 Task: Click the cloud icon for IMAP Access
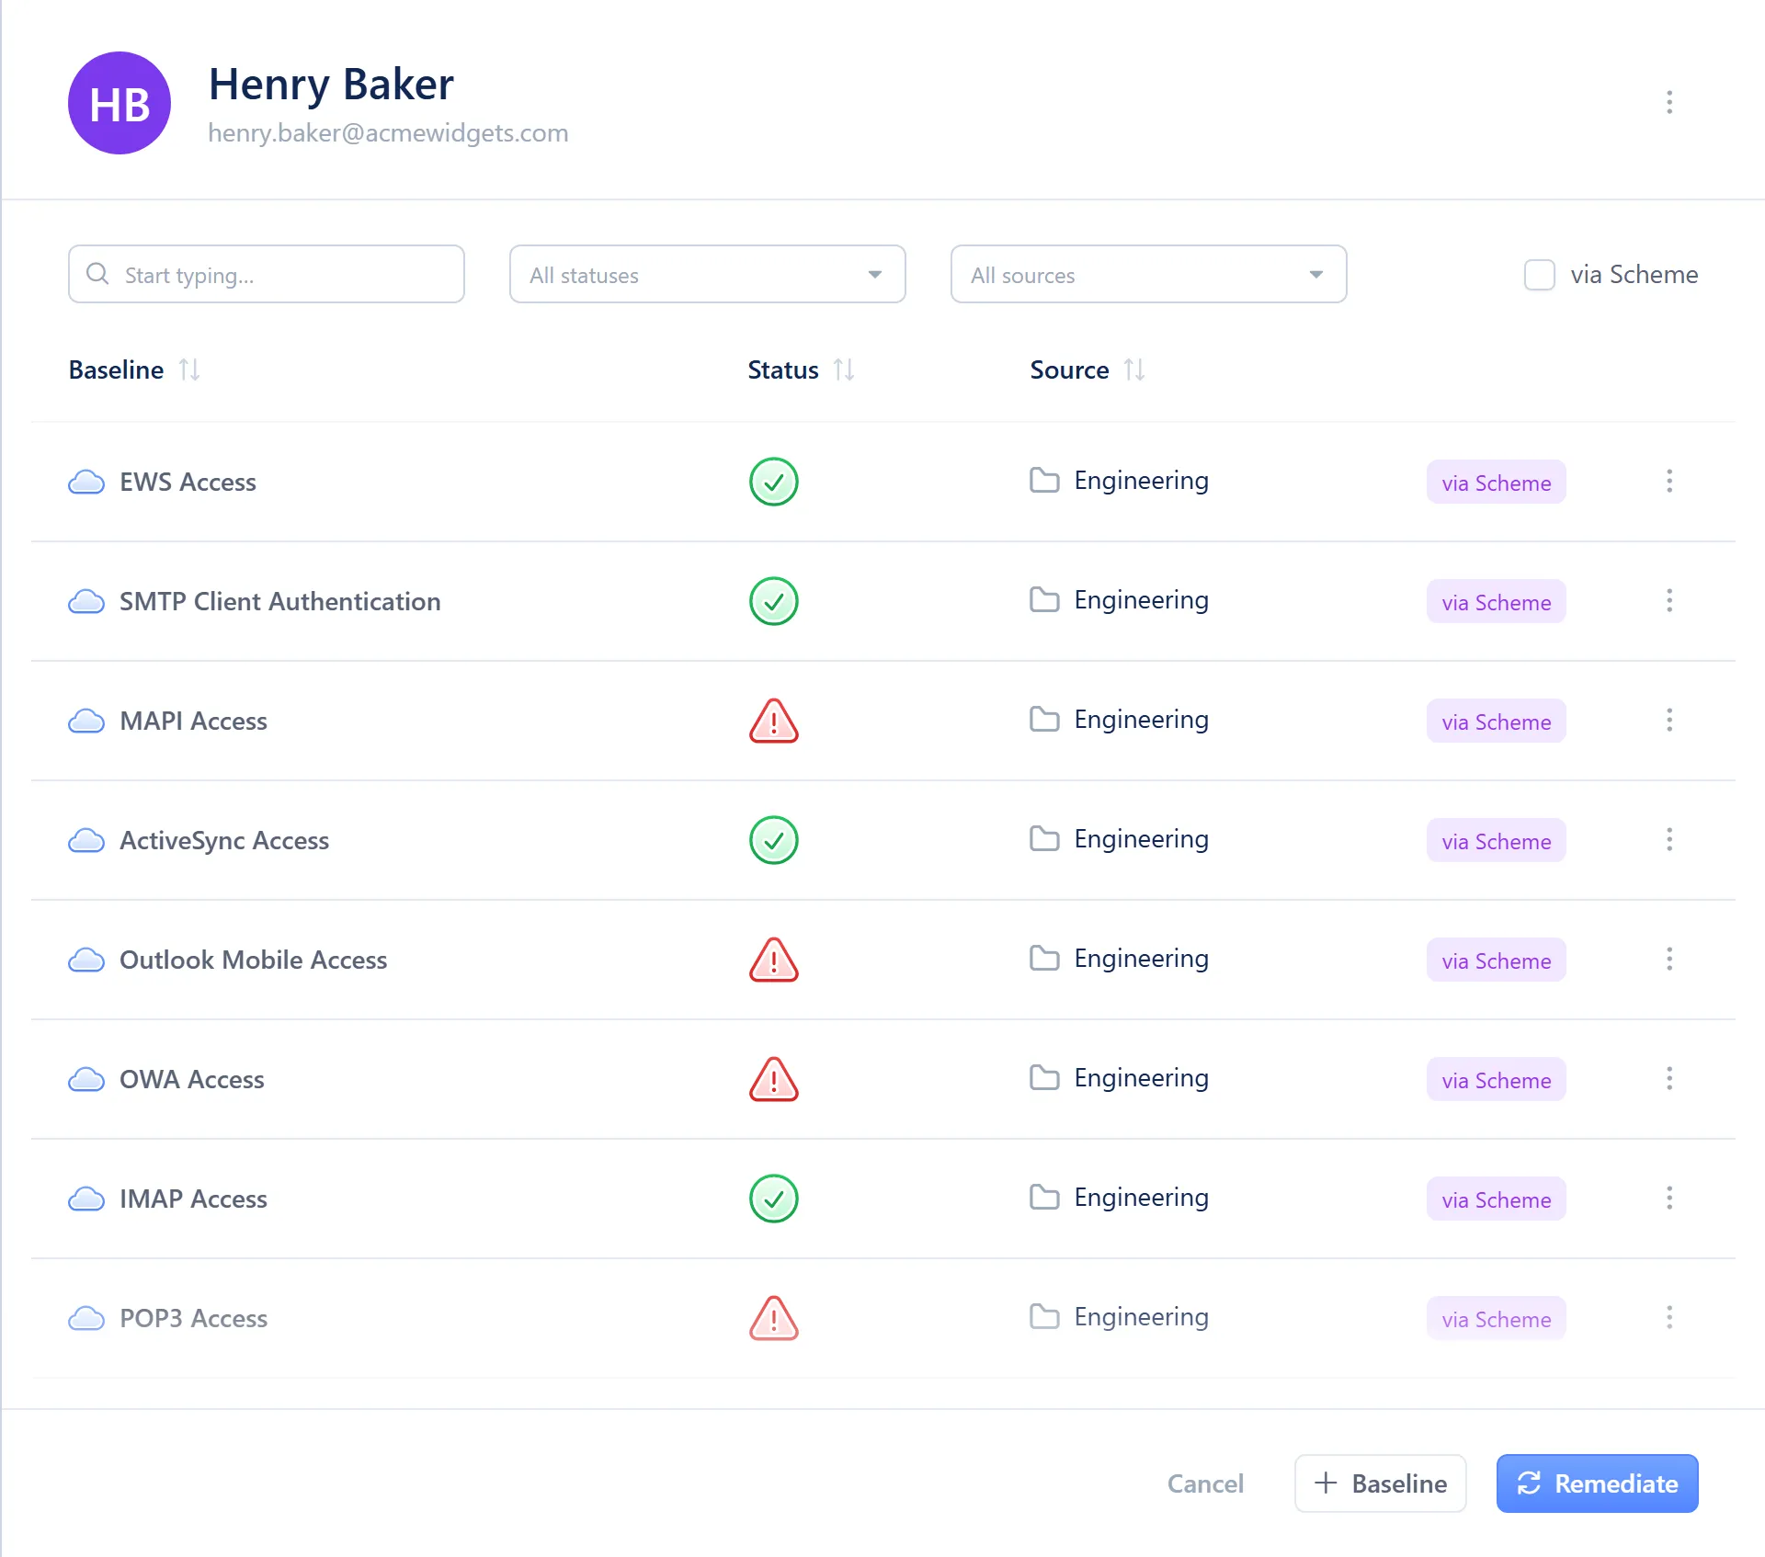(86, 1199)
